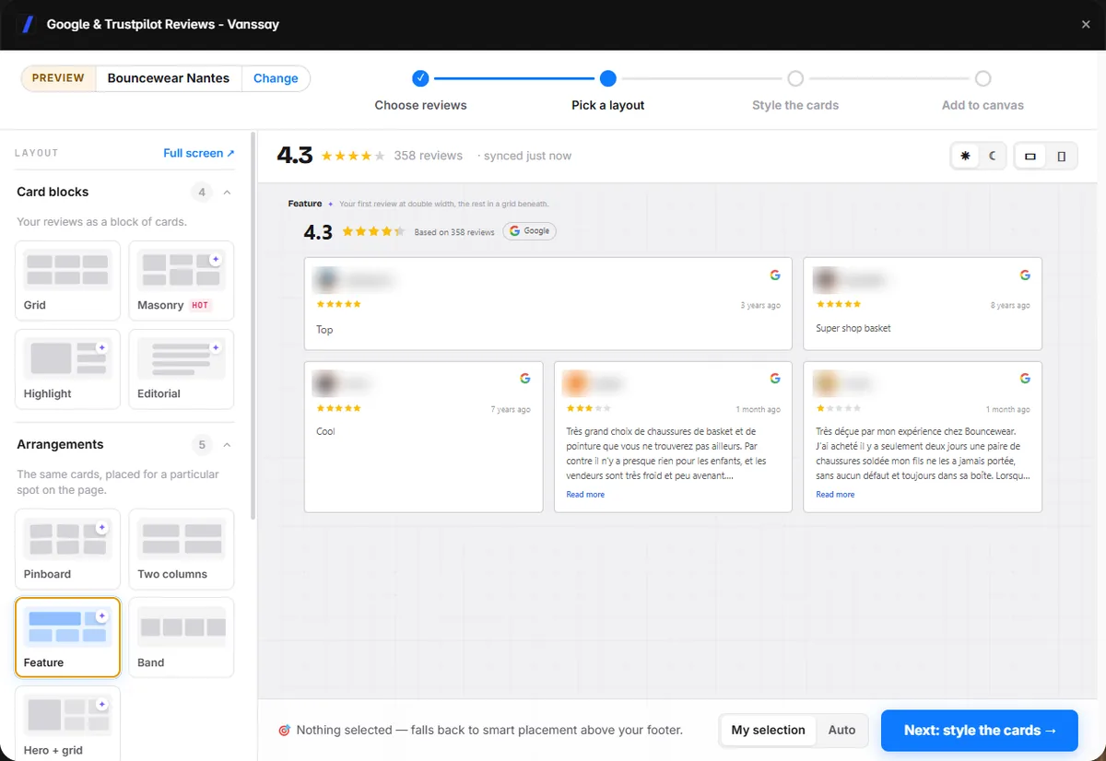Click the target icon beside Nothing selected
The width and height of the screenshot is (1106, 761).
(x=284, y=731)
